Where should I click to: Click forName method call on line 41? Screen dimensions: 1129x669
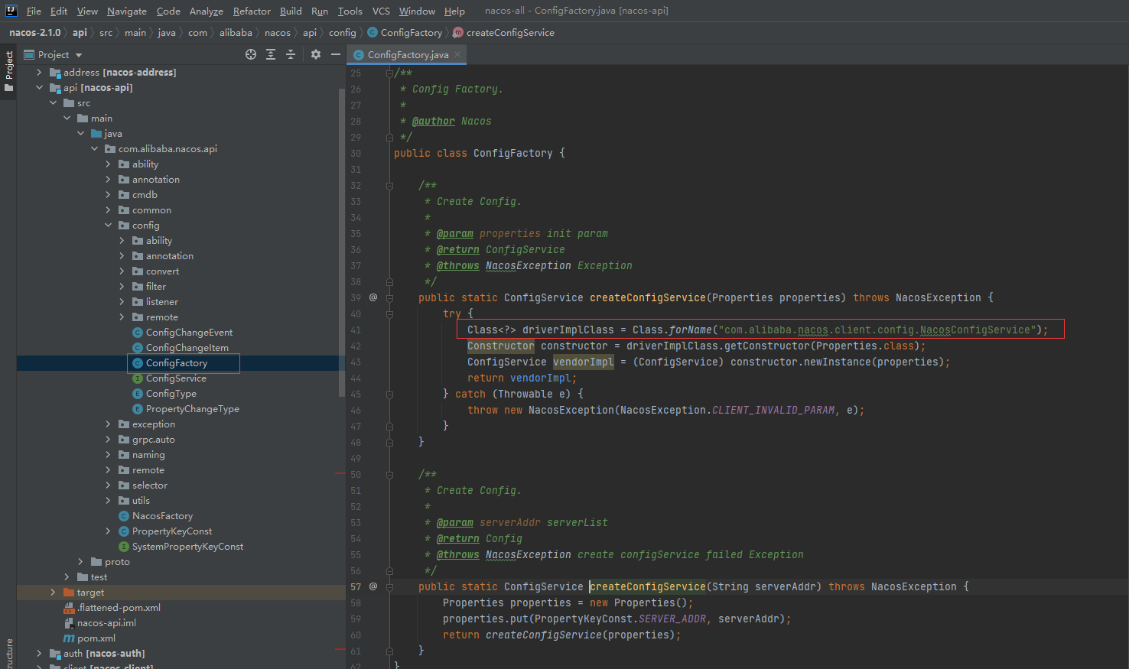point(691,330)
